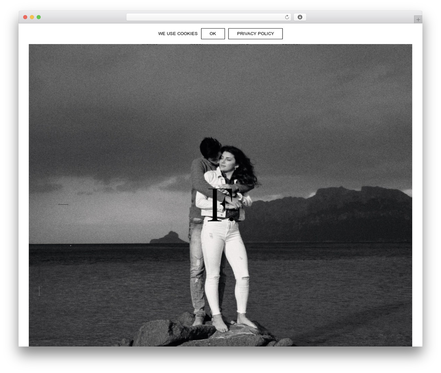Click the small Instagram icon at right

(401, 275)
